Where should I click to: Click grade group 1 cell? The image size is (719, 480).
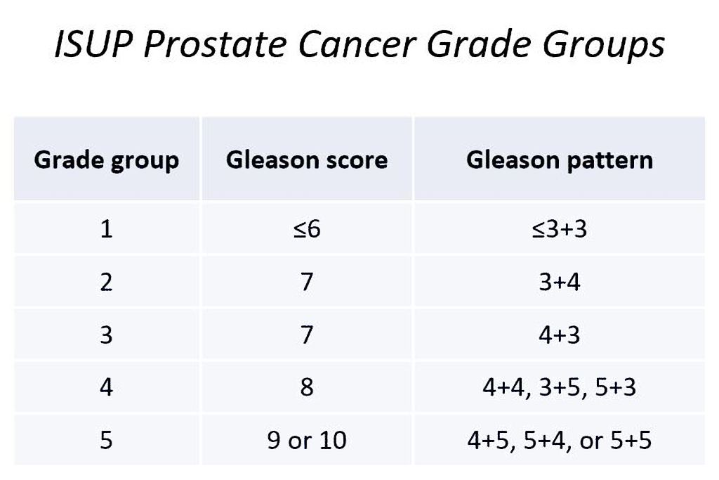click(x=107, y=228)
